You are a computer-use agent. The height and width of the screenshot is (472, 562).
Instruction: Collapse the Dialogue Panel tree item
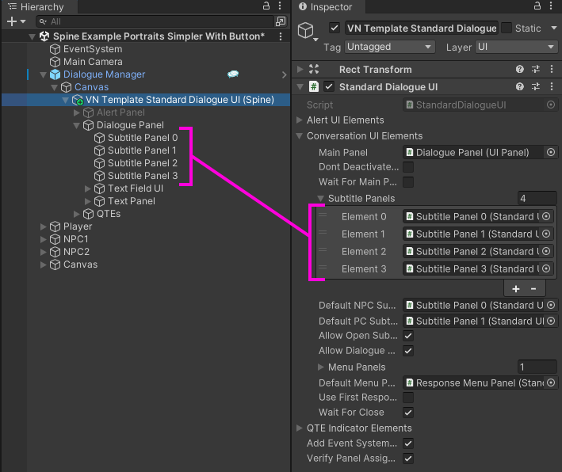[x=76, y=125]
